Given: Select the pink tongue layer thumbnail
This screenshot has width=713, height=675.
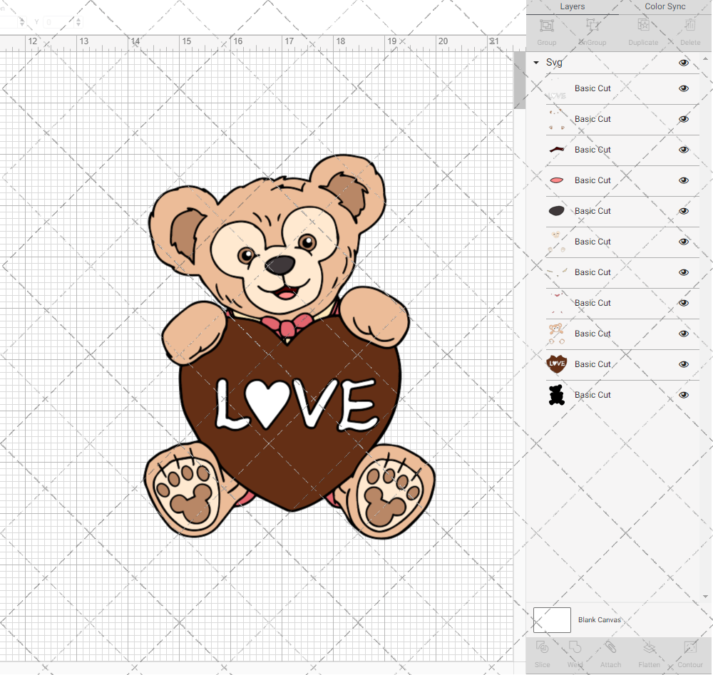Looking at the screenshot, I should (557, 180).
